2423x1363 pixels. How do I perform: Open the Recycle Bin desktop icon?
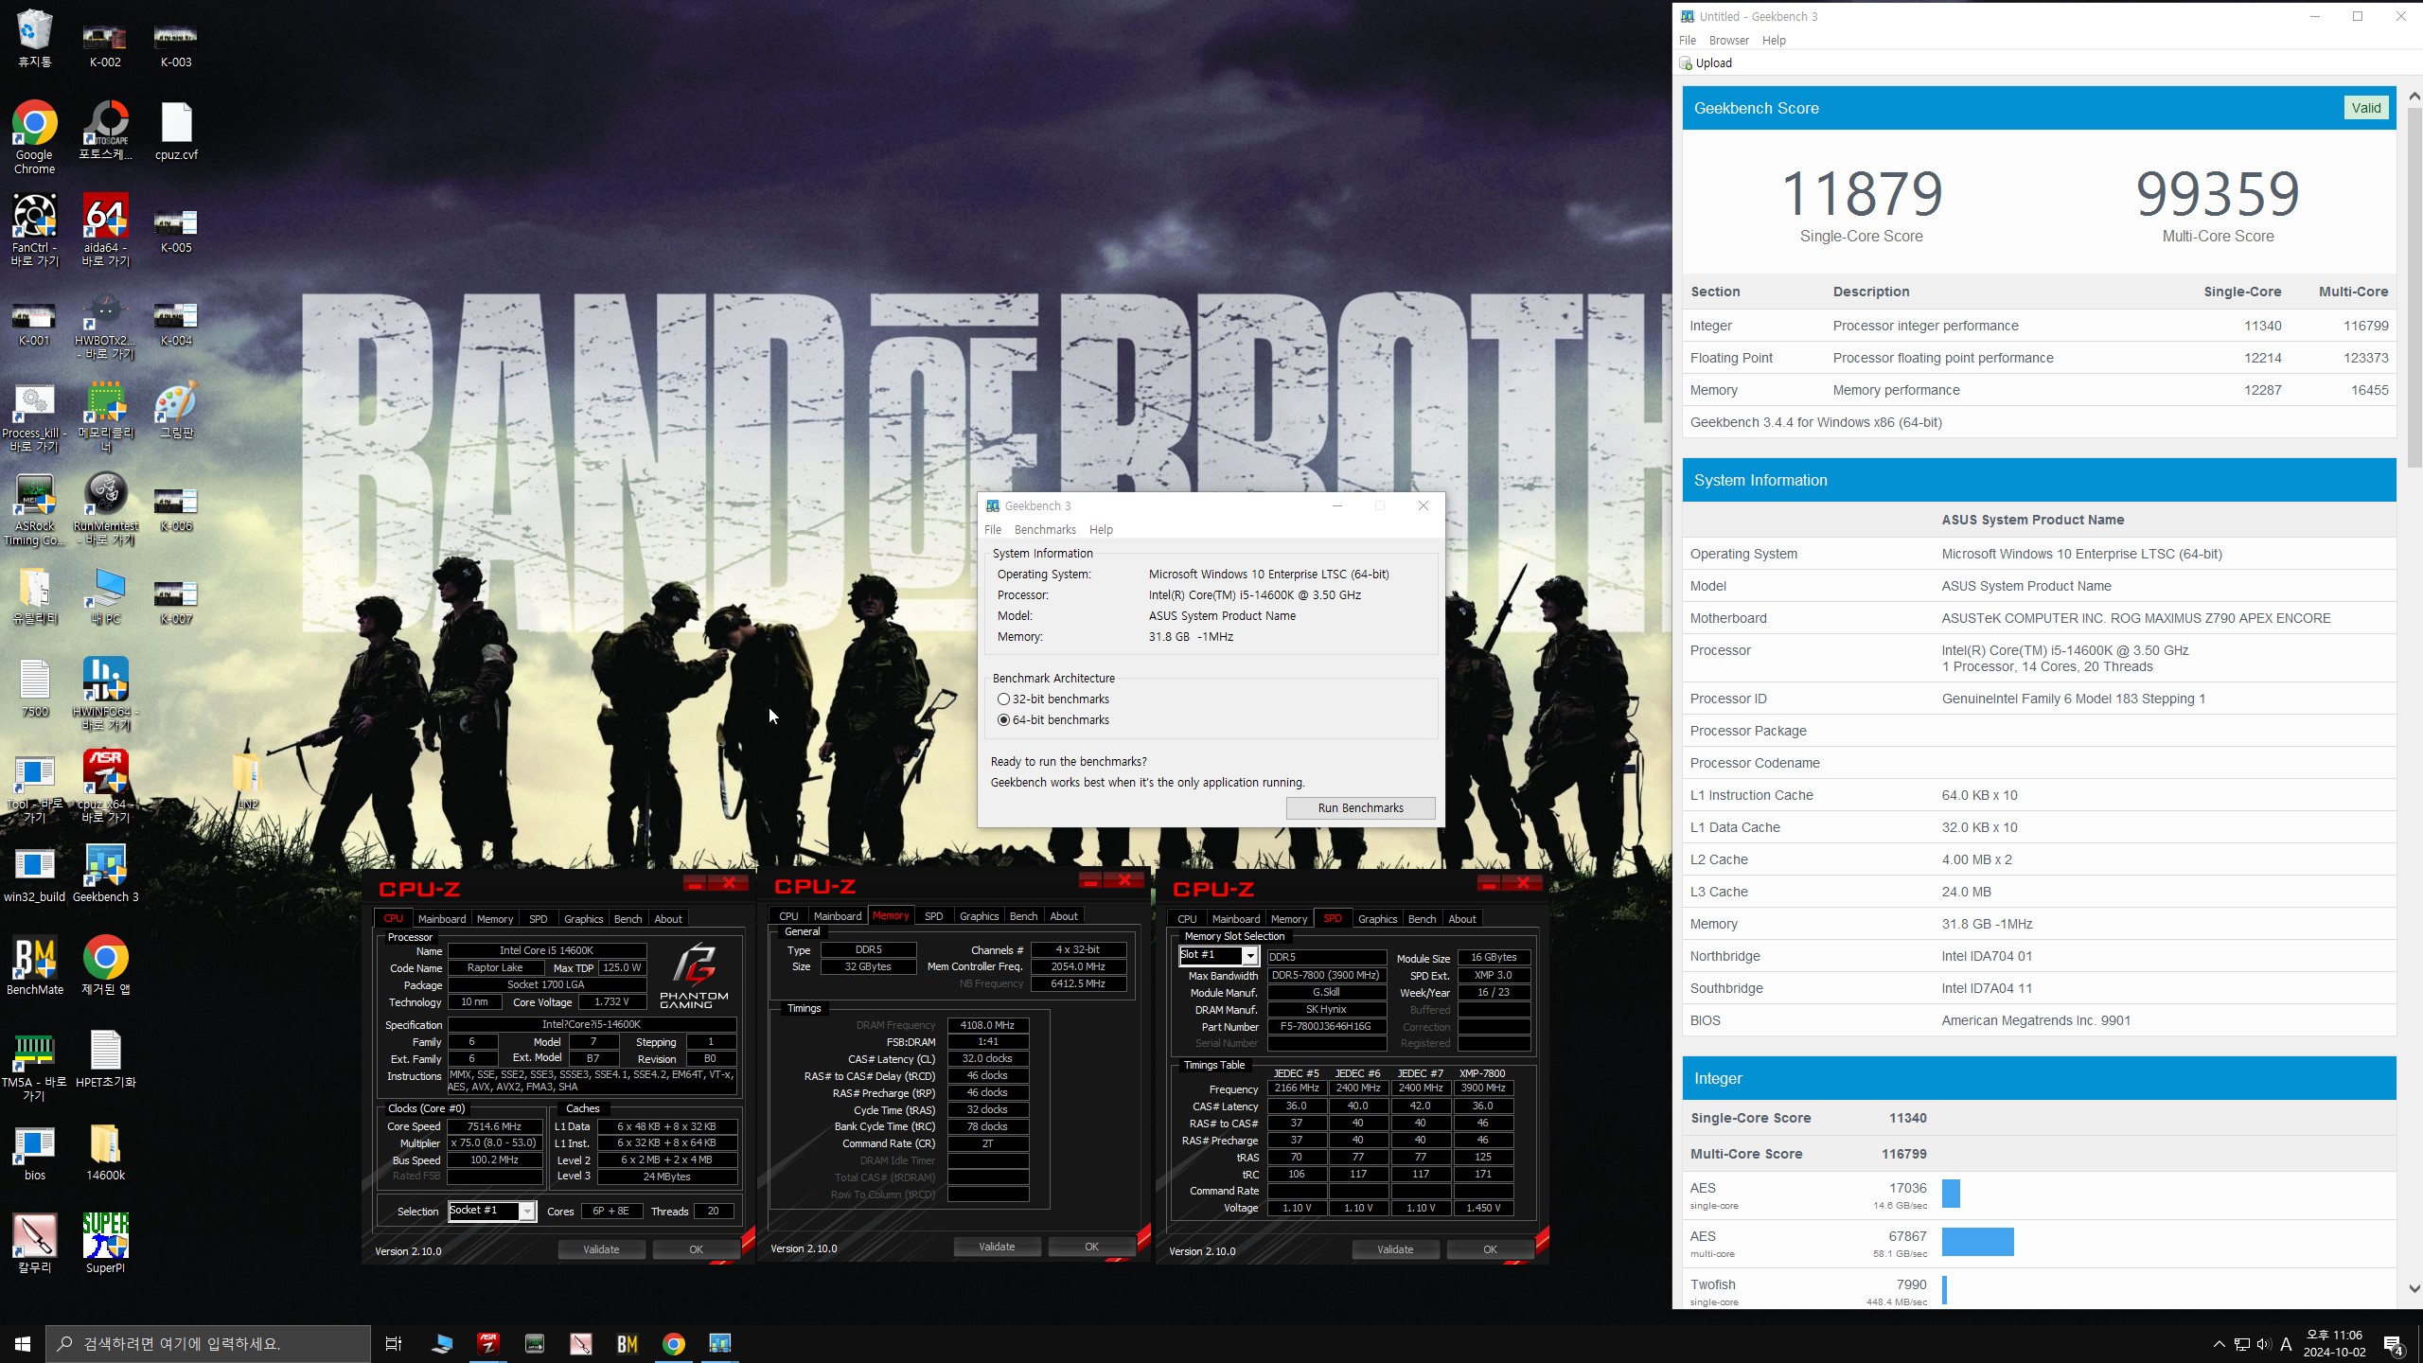point(34,38)
